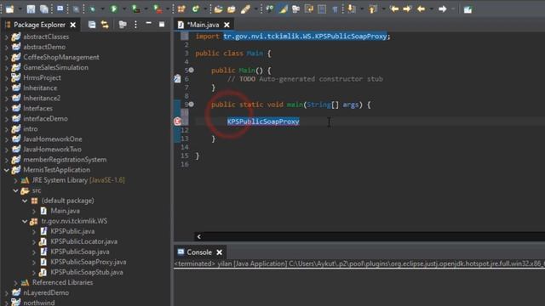
Task: Click the task marker on line 6
Action: pos(177,79)
